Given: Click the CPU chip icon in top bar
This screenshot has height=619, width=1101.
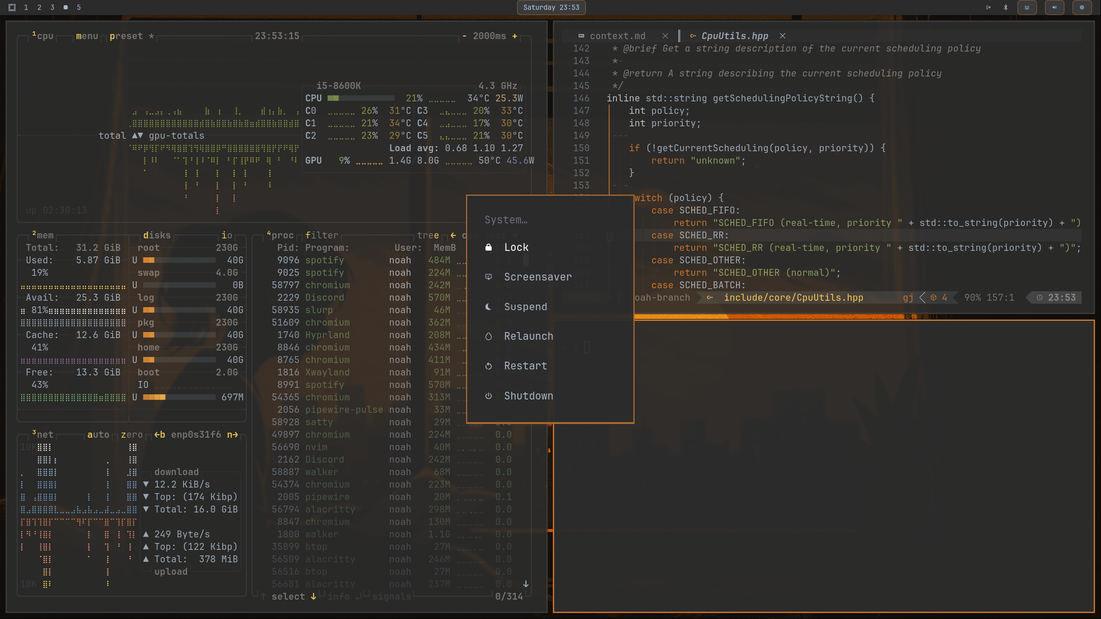Looking at the screenshot, I should tap(1082, 7).
